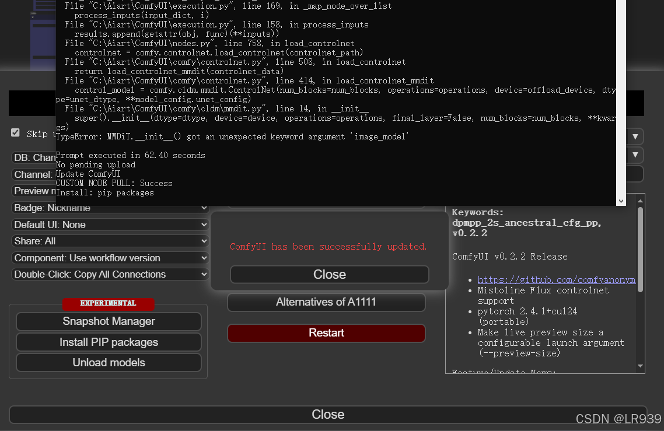Click the Unload models button

[x=109, y=362]
